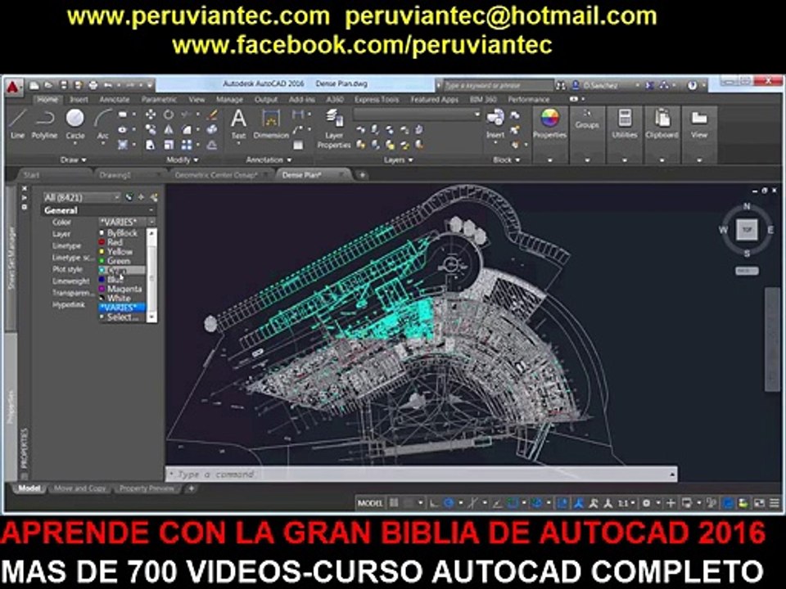This screenshot has height=589, width=786.
Task: Switch to the Property Preview layout tab
Action: tap(147, 488)
